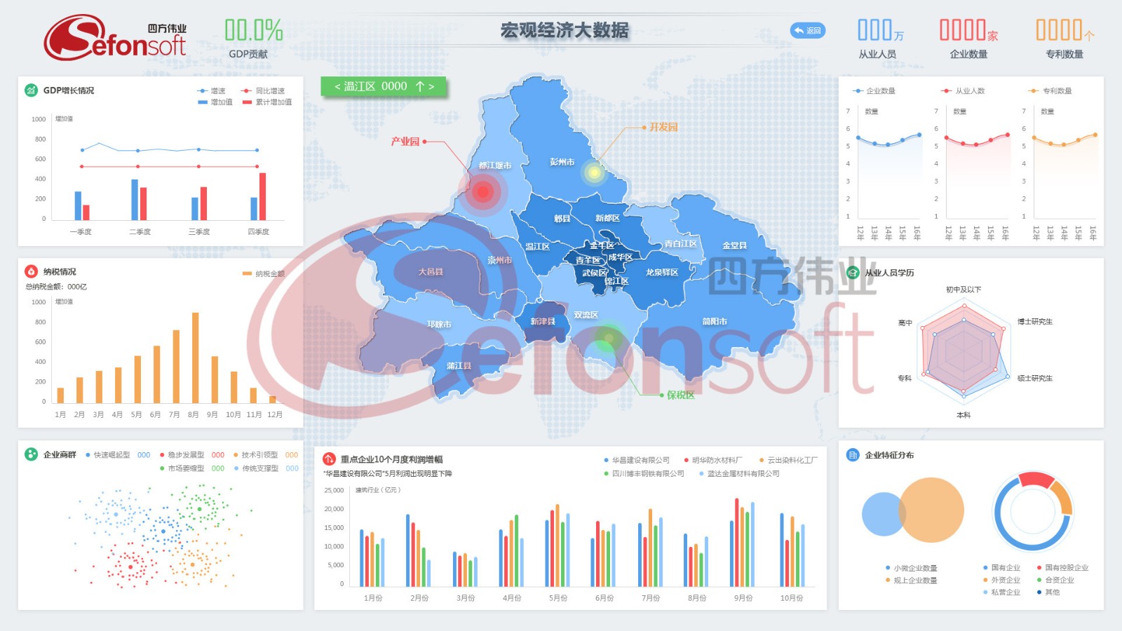Image resolution: width=1122 pixels, height=631 pixels.
Task: Click the red 重点企业 profit arrow icon
Action: 329,459
